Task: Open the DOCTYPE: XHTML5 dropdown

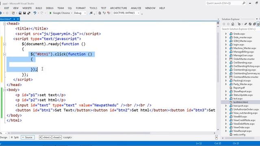Action: (x=139, y=13)
